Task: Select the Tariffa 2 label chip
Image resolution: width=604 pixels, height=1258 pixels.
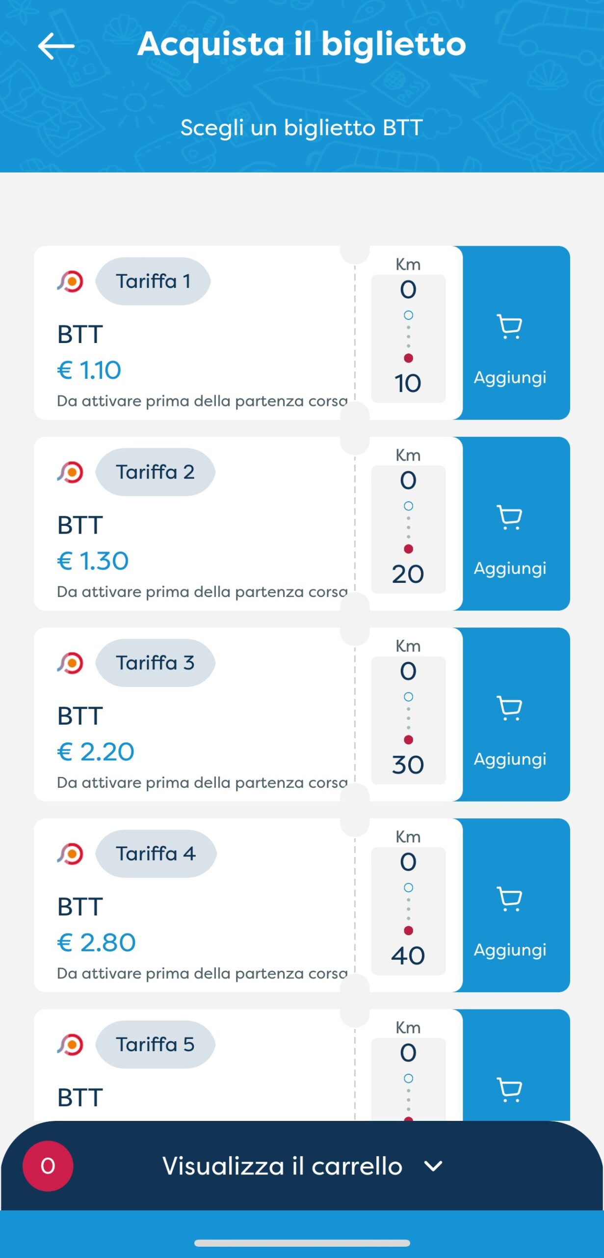Action: coord(155,472)
